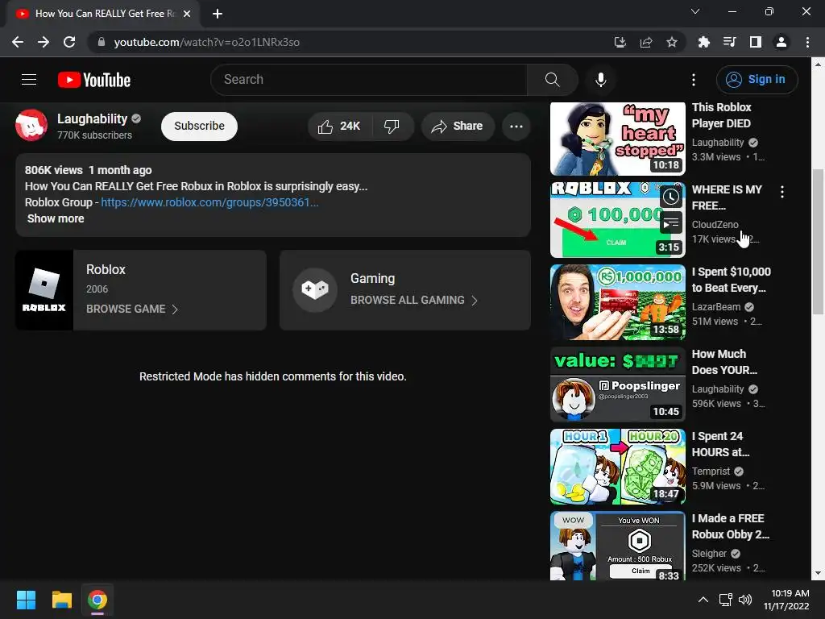Open volume control in system tray
825x619 pixels.
click(745, 600)
